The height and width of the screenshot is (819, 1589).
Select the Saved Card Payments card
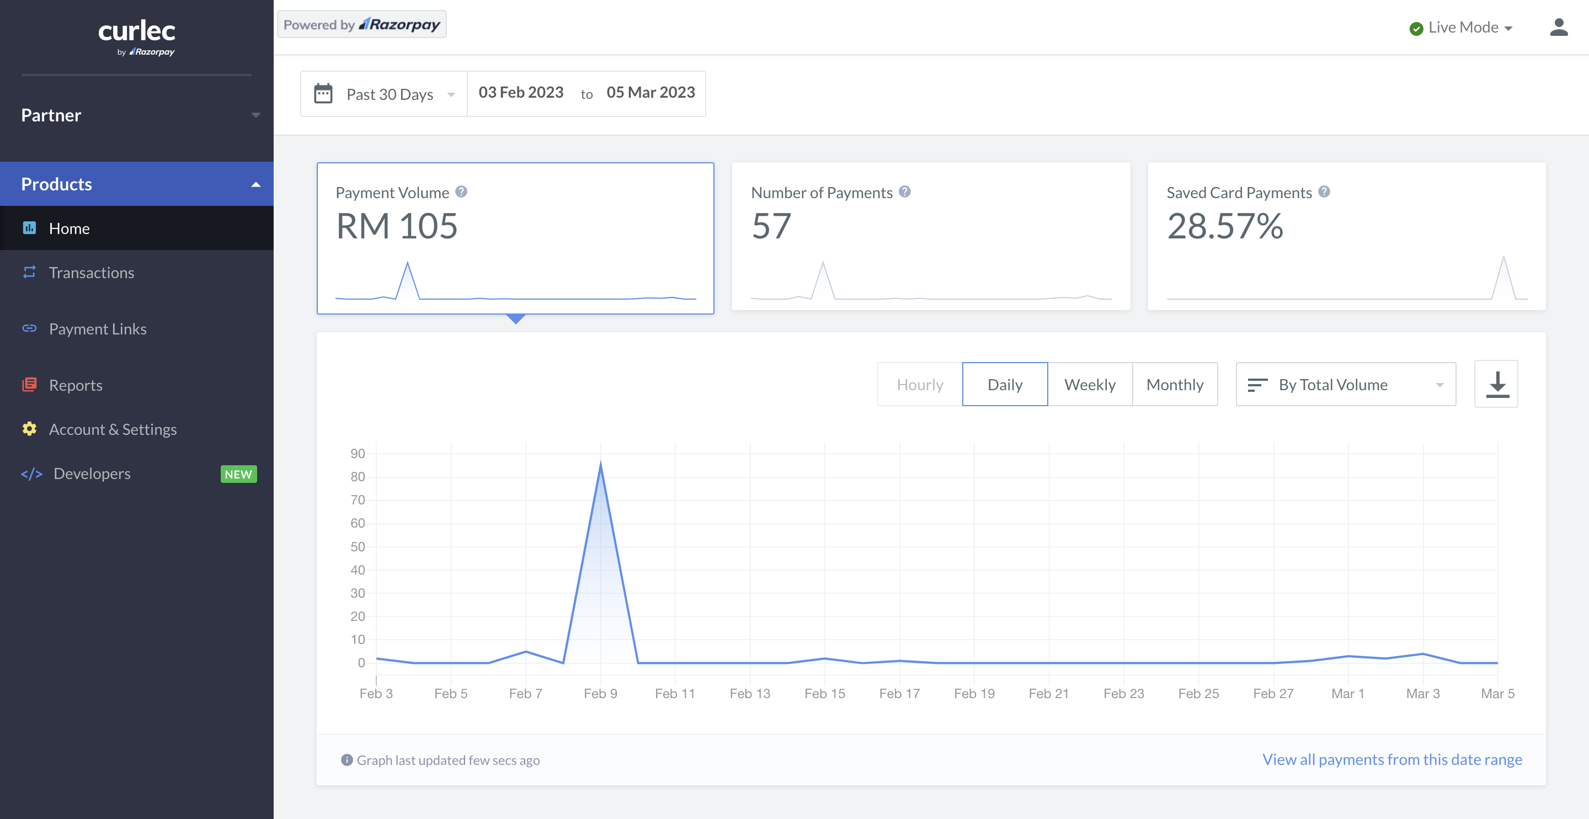pos(1347,236)
